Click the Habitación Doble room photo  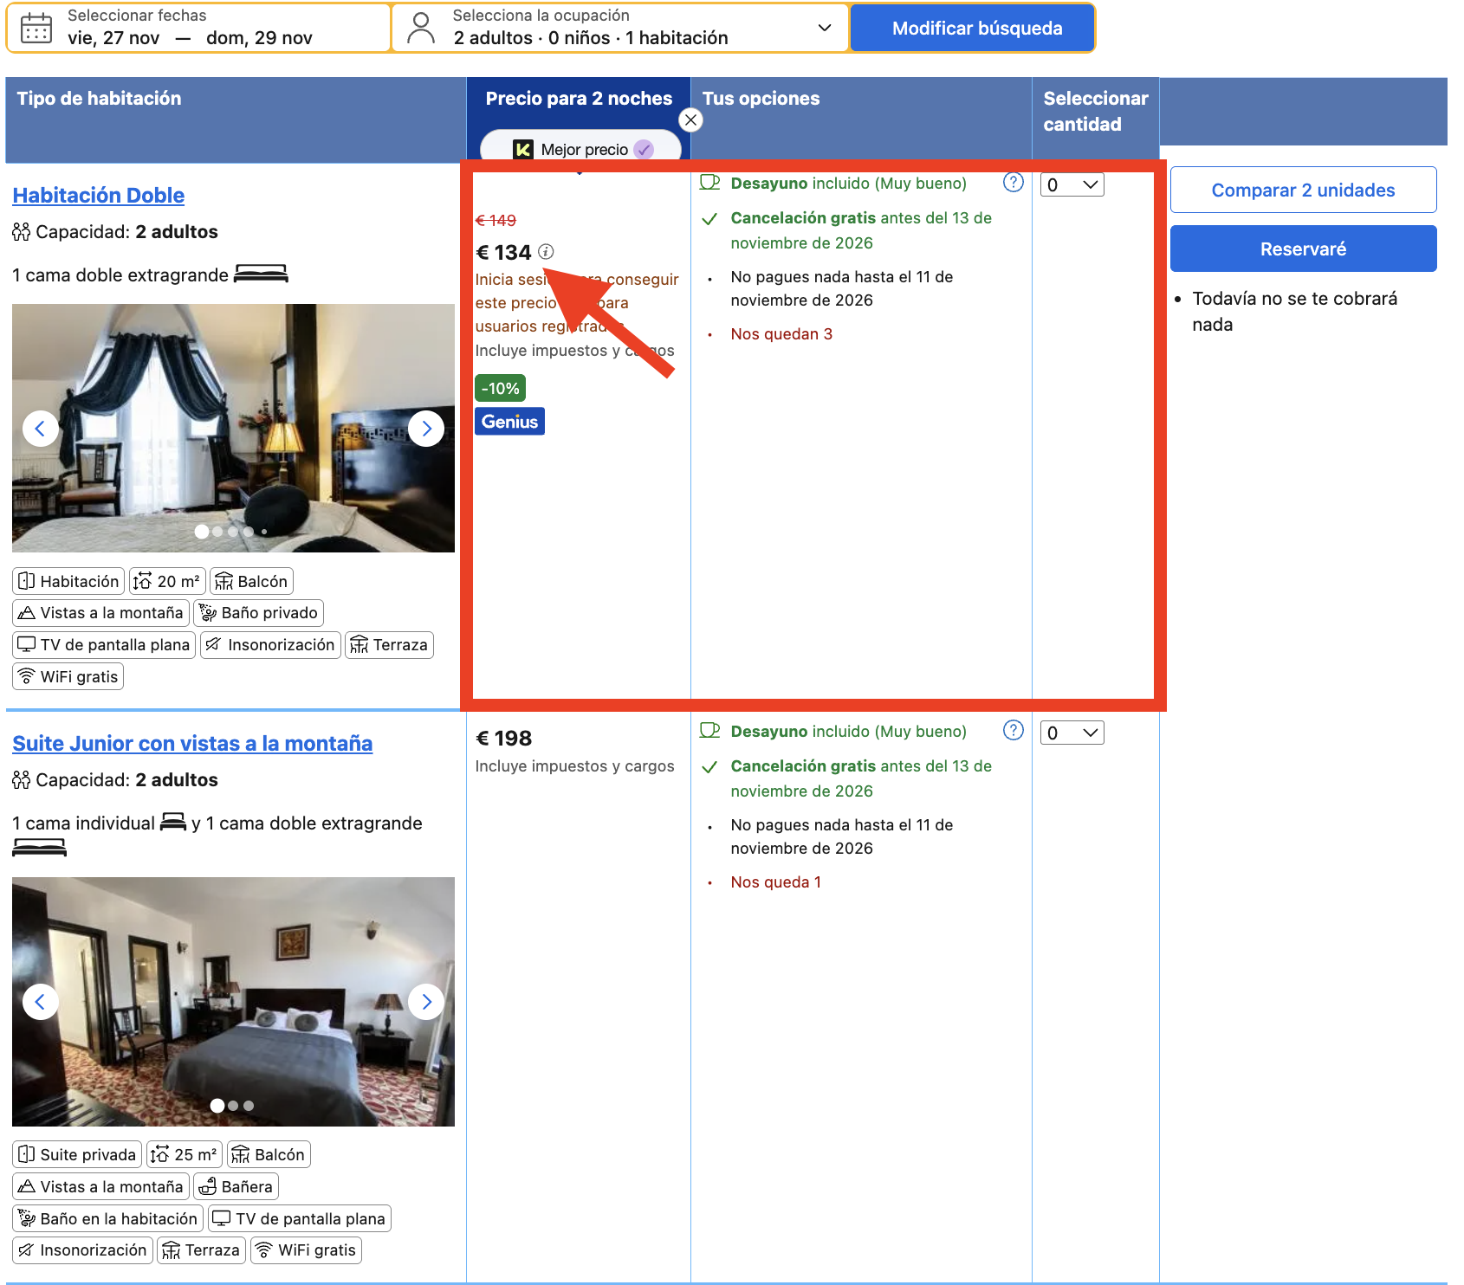233,428
